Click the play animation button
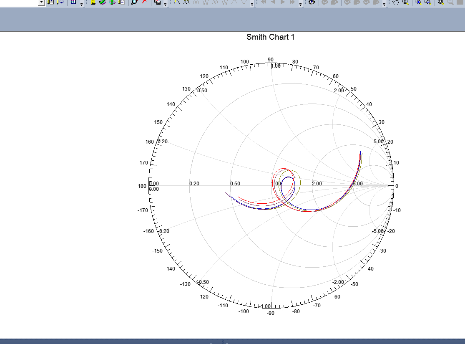Viewport: 465px width, 344px height. 283,2
